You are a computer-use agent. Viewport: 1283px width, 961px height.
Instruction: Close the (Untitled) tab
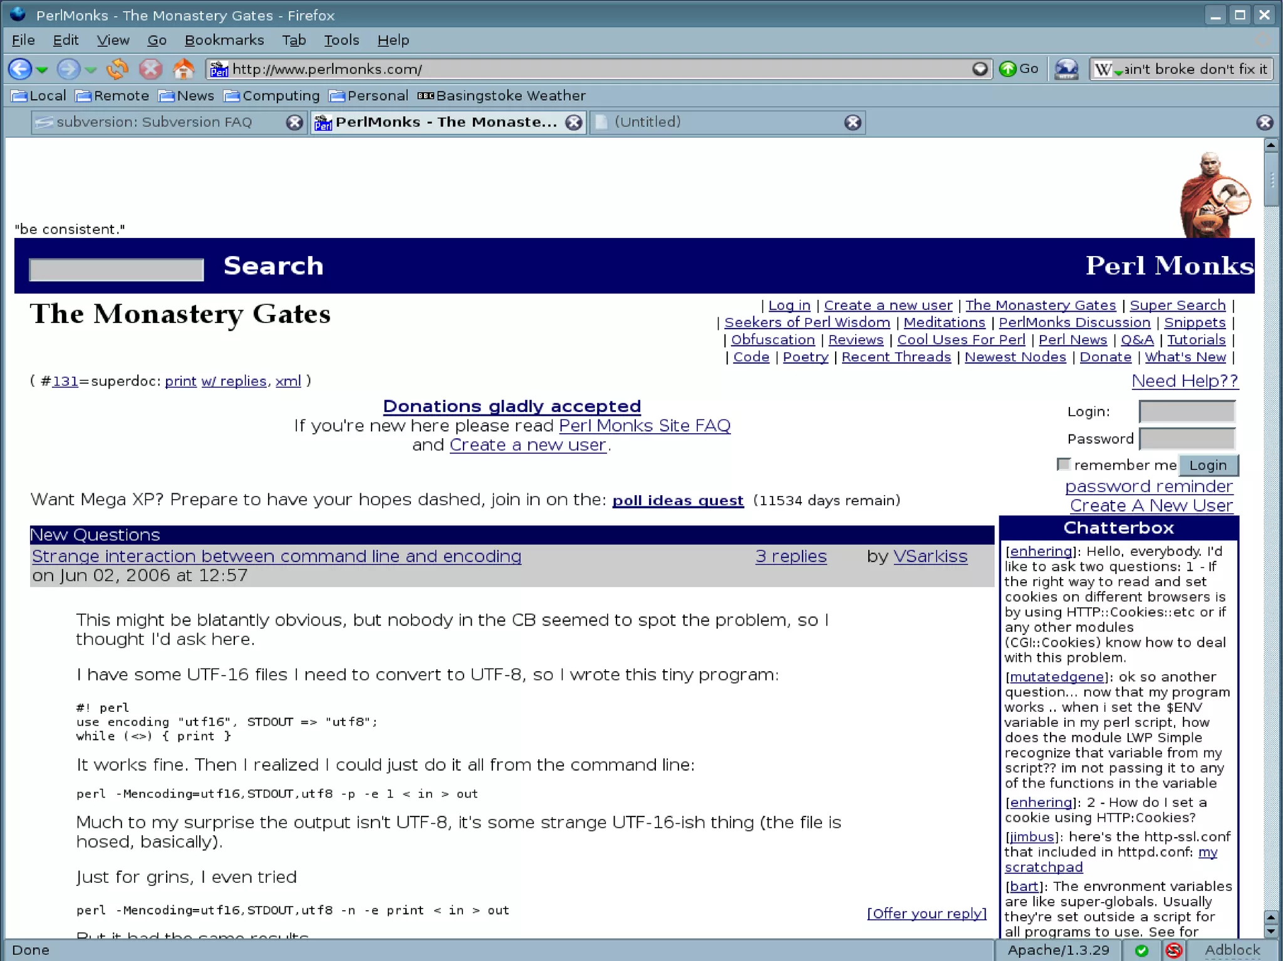coord(853,123)
